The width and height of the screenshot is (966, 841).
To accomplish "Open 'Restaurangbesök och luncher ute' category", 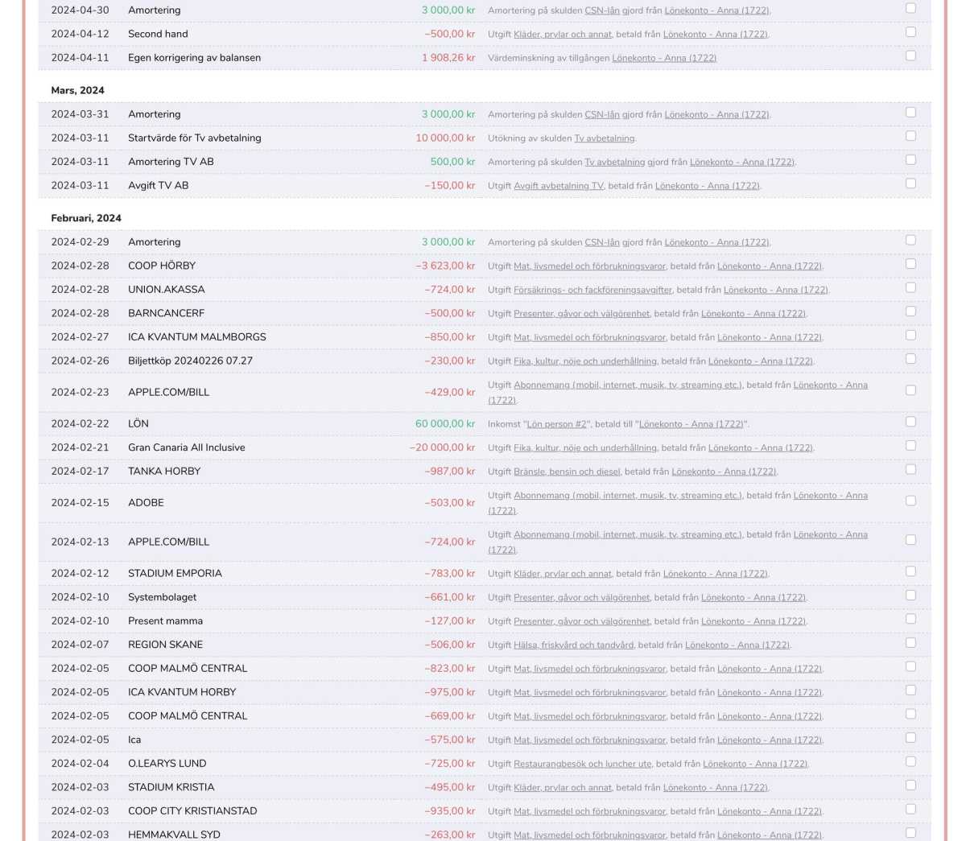I will pos(583,764).
